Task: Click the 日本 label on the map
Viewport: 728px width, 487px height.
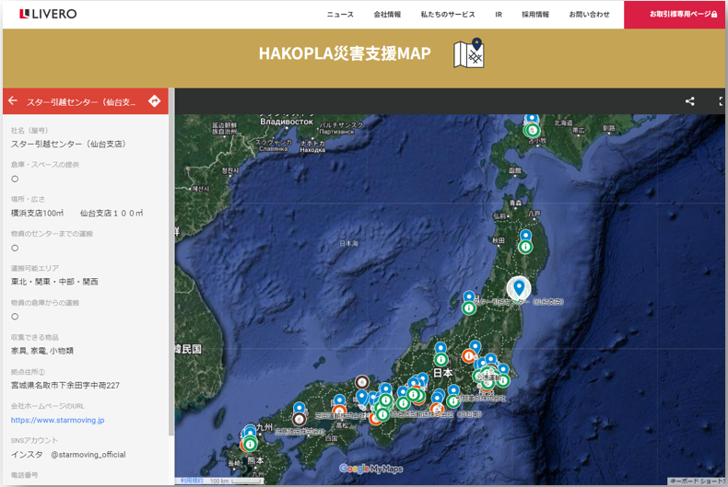Action: [442, 373]
